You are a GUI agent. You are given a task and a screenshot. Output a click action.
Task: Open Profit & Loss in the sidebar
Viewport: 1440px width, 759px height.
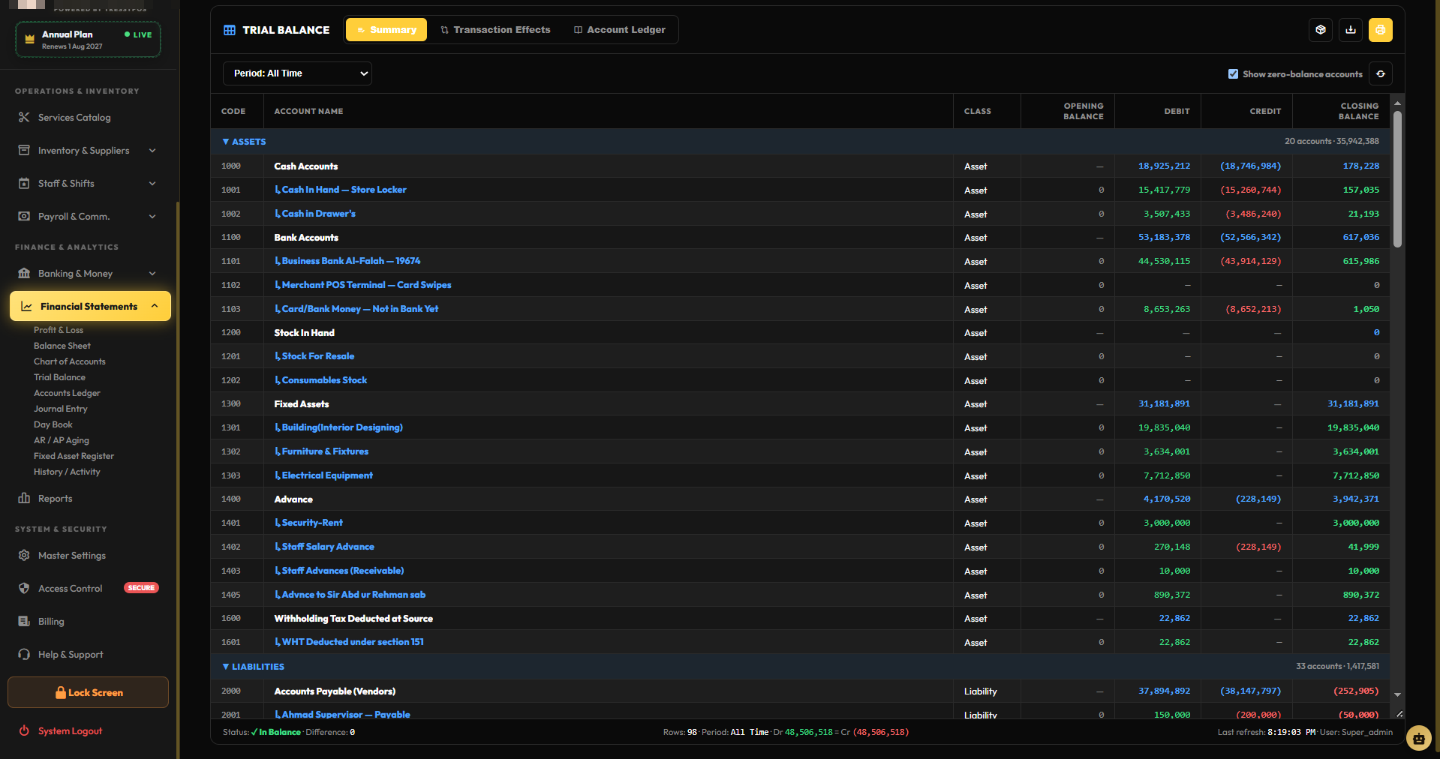tap(59, 330)
